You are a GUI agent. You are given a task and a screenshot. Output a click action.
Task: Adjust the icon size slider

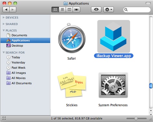136,119
